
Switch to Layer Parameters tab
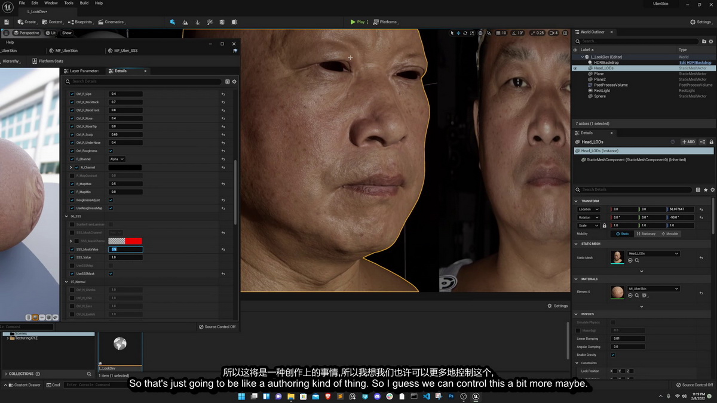click(82, 71)
